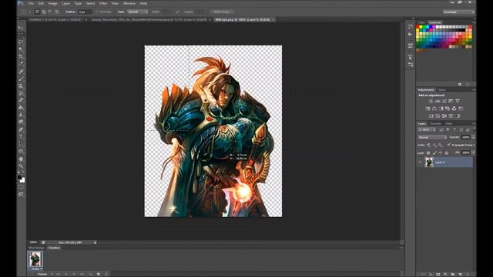Add an Invert adjustment

431,116
